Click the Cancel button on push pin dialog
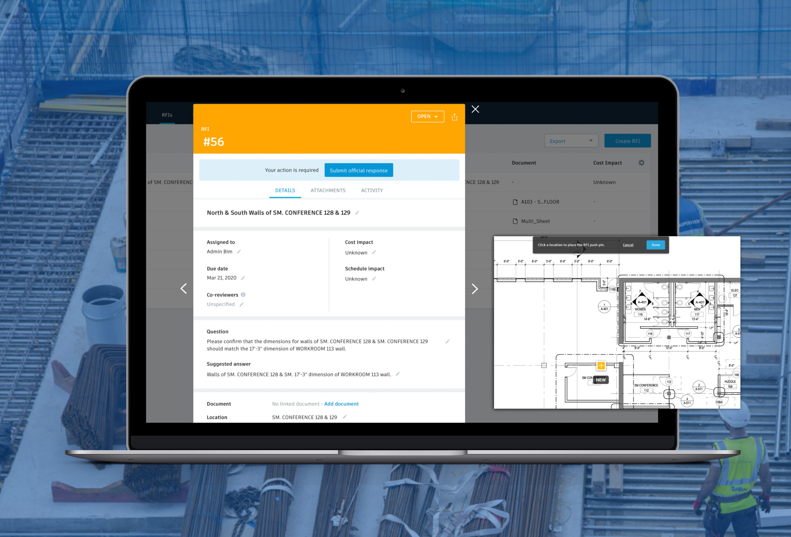Screen dimensions: 791x537 coord(629,245)
